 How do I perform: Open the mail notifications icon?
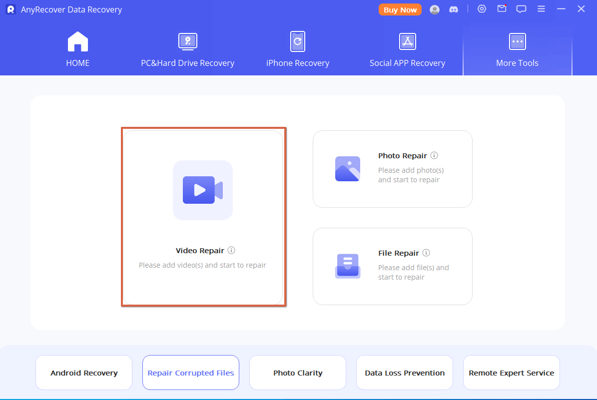pos(502,9)
